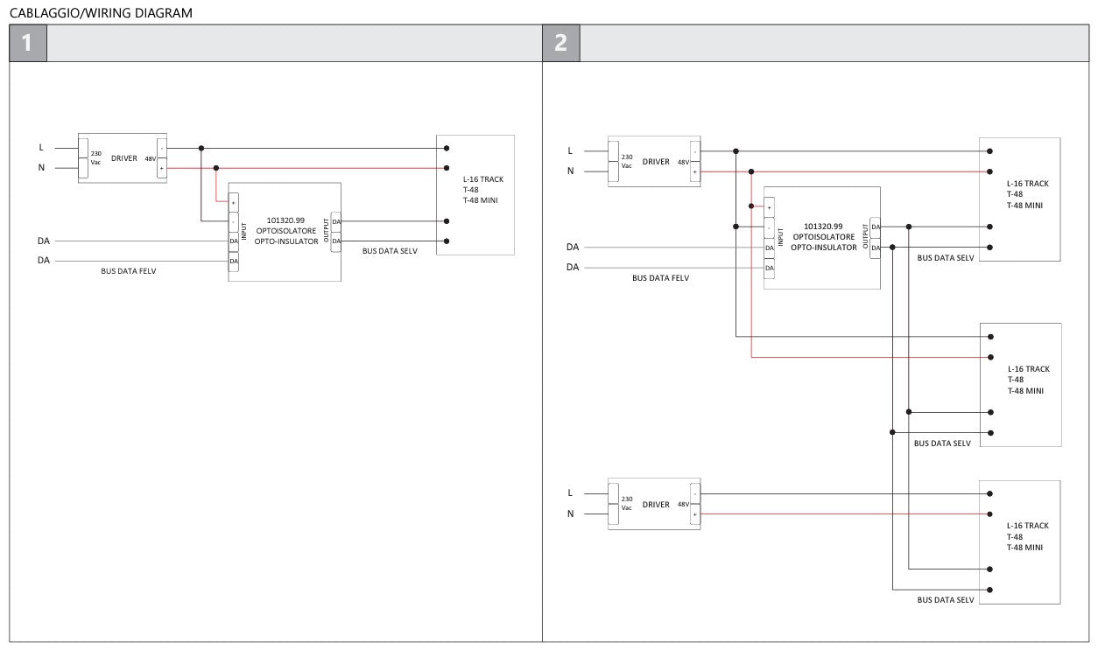Click the BUS DATA FELV label in diagram 2

pyautogui.click(x=660, y=278)
